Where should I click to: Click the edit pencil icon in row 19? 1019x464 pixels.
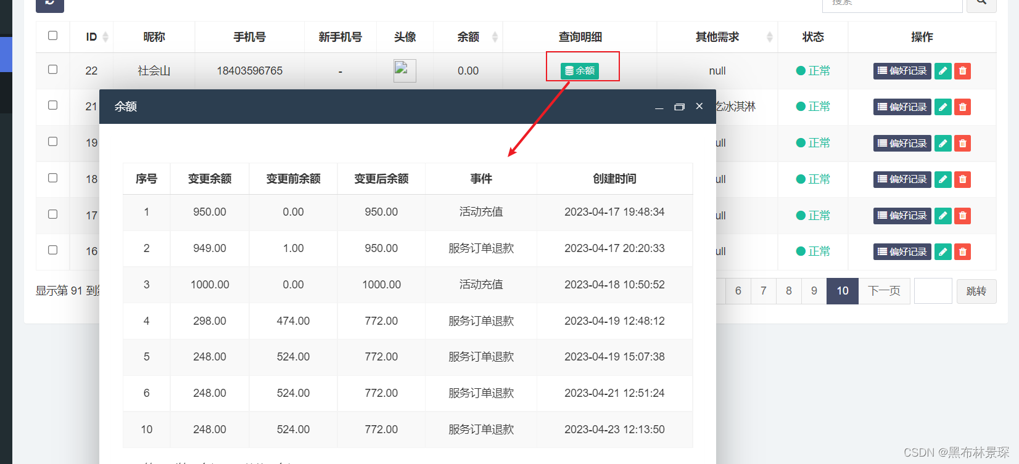[x=943, y=143]
